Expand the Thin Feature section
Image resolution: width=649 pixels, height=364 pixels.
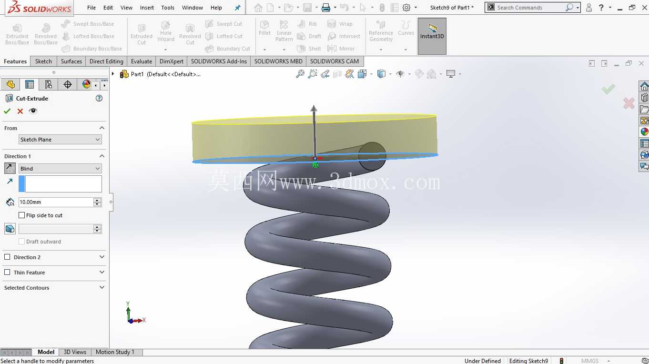(x=101, y=273)
